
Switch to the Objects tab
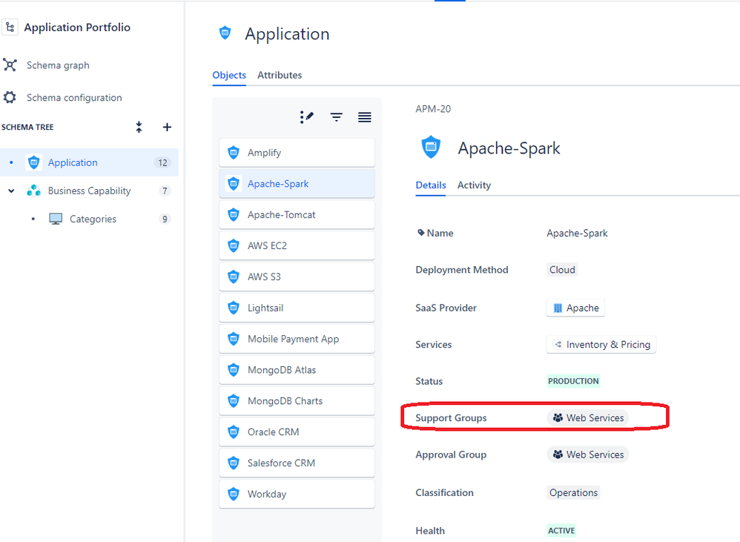point(229,75)
